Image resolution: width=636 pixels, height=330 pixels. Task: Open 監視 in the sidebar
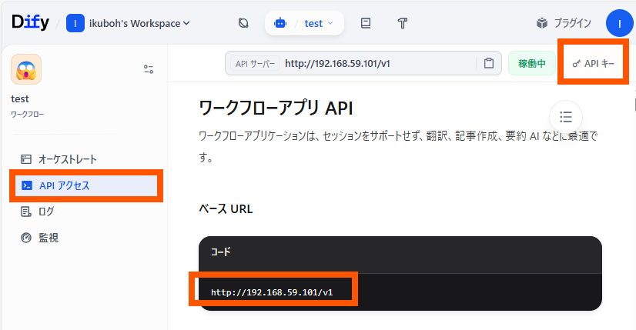[x=48, y=238]
